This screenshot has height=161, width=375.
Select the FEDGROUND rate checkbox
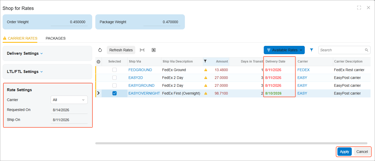(114, 70)
